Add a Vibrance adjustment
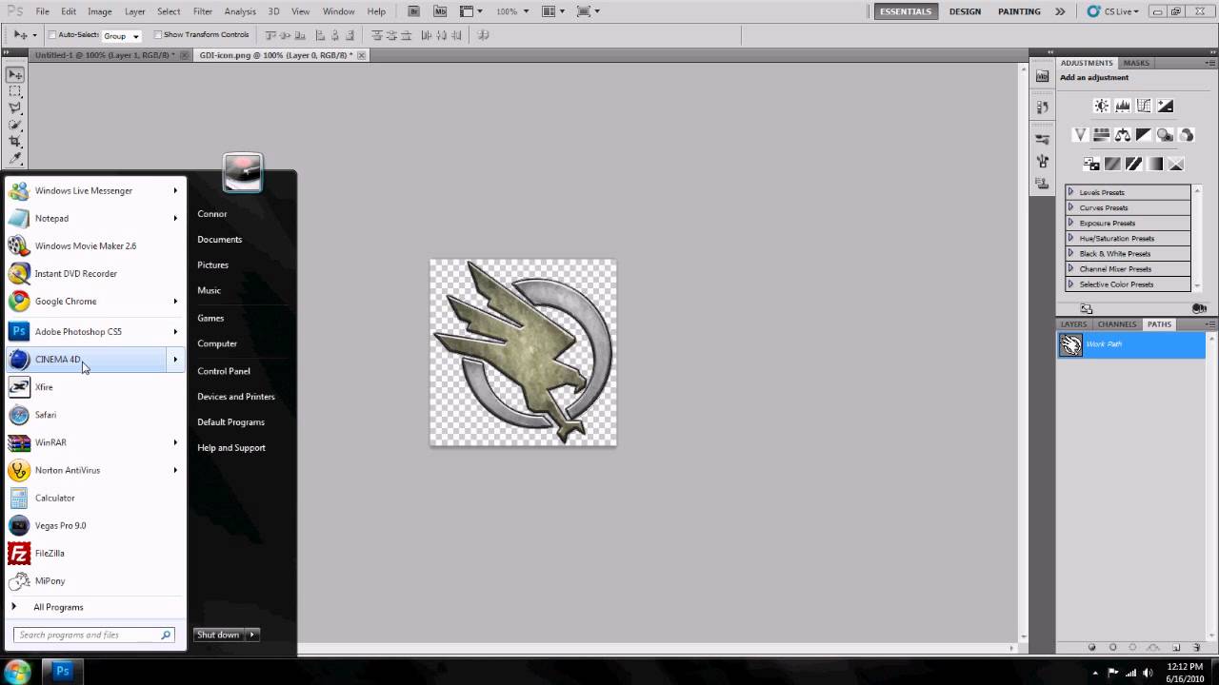 click(x=1080, y=135)
